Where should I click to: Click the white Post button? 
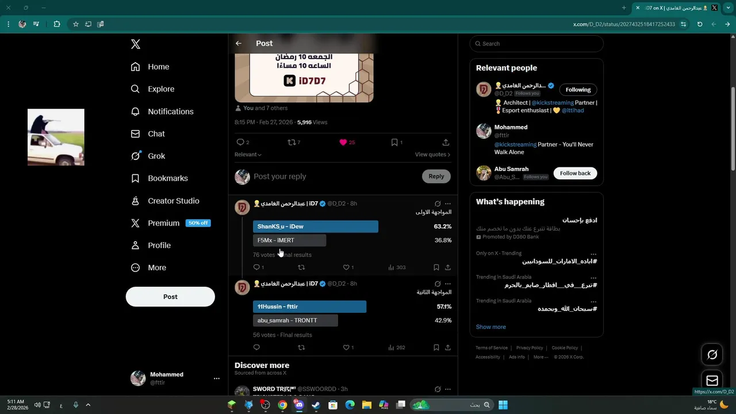click(170, 297)
